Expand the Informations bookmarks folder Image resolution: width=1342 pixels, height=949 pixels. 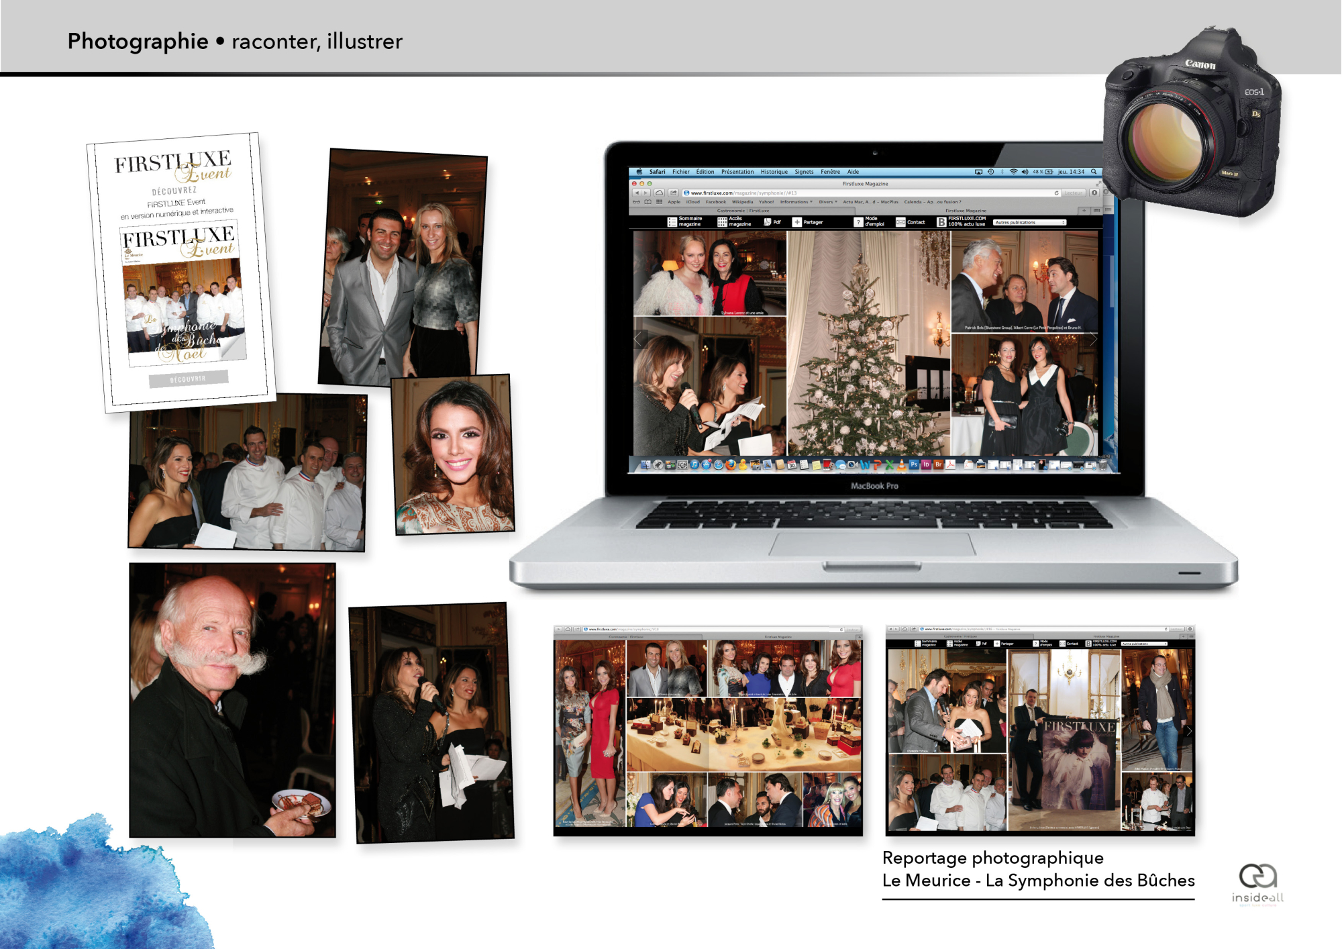point(796,202)
